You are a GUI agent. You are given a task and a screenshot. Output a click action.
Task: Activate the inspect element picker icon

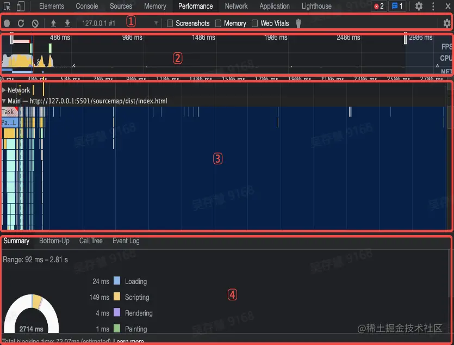7,6
